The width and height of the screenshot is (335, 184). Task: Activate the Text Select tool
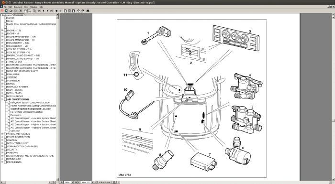coord(34,11)
